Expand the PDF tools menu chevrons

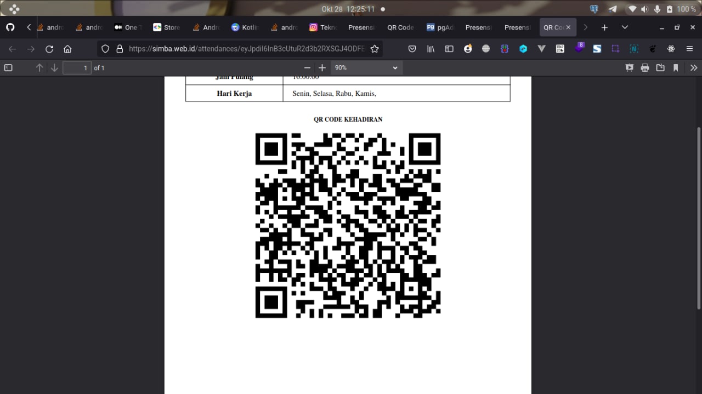click(x=694, y=68)
